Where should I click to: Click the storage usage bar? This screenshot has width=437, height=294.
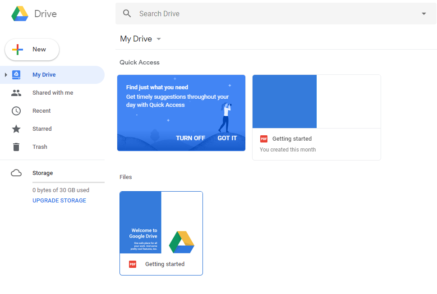68,182
